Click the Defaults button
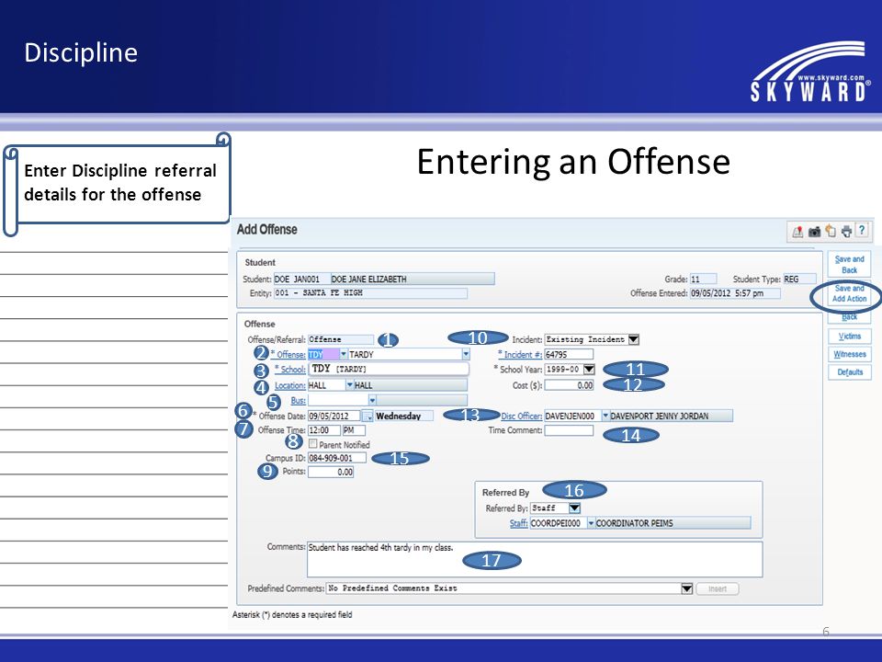Image resolution: width=882 pixels, height=662 pixels. point(849,372)
